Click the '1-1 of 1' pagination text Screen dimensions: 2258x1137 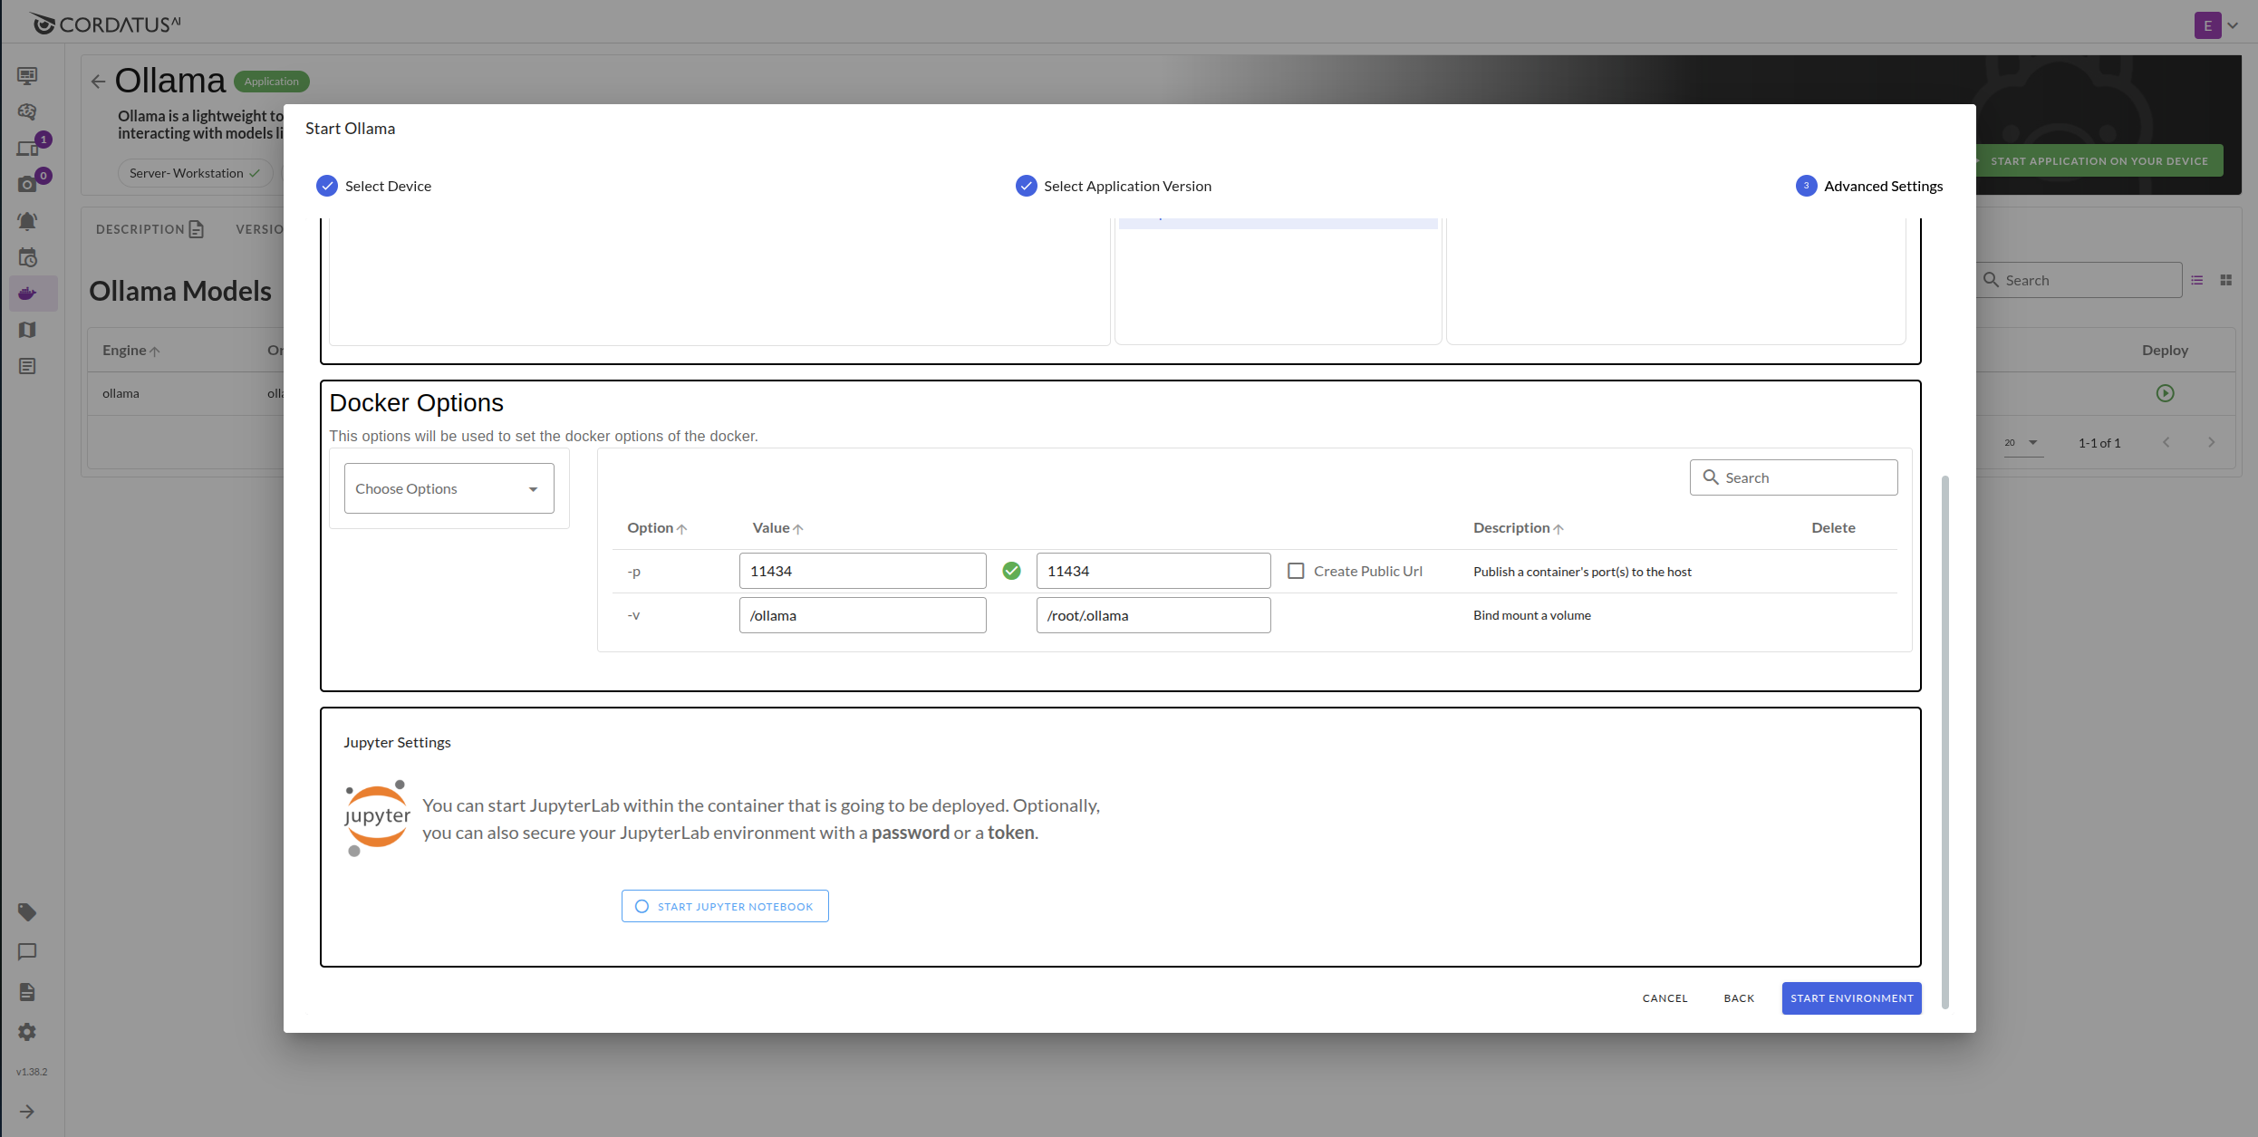[x=2099, y=443]
